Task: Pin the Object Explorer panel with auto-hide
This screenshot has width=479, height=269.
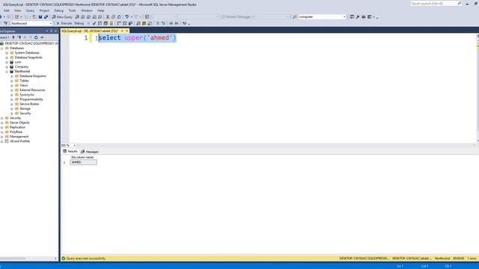Action: pos(52,31)
